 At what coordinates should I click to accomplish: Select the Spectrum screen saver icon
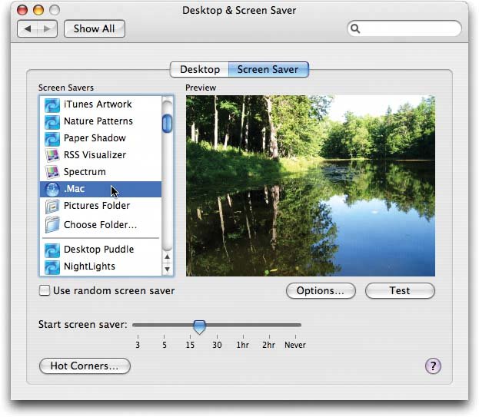point(52,172)
